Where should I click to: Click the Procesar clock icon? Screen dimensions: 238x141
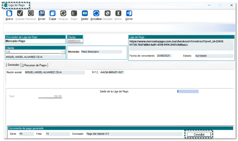pyautogui.click(x=31, y=13)
